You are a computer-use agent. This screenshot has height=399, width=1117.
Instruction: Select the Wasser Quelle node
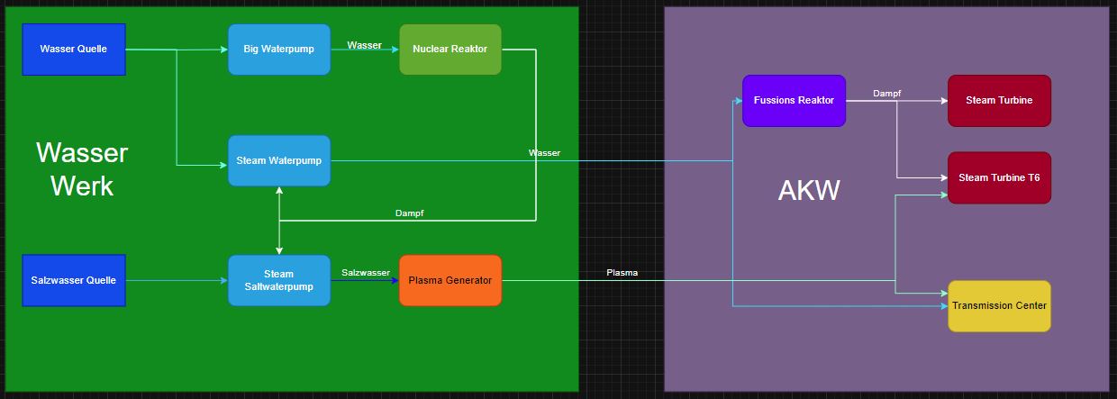pos(74,50)
